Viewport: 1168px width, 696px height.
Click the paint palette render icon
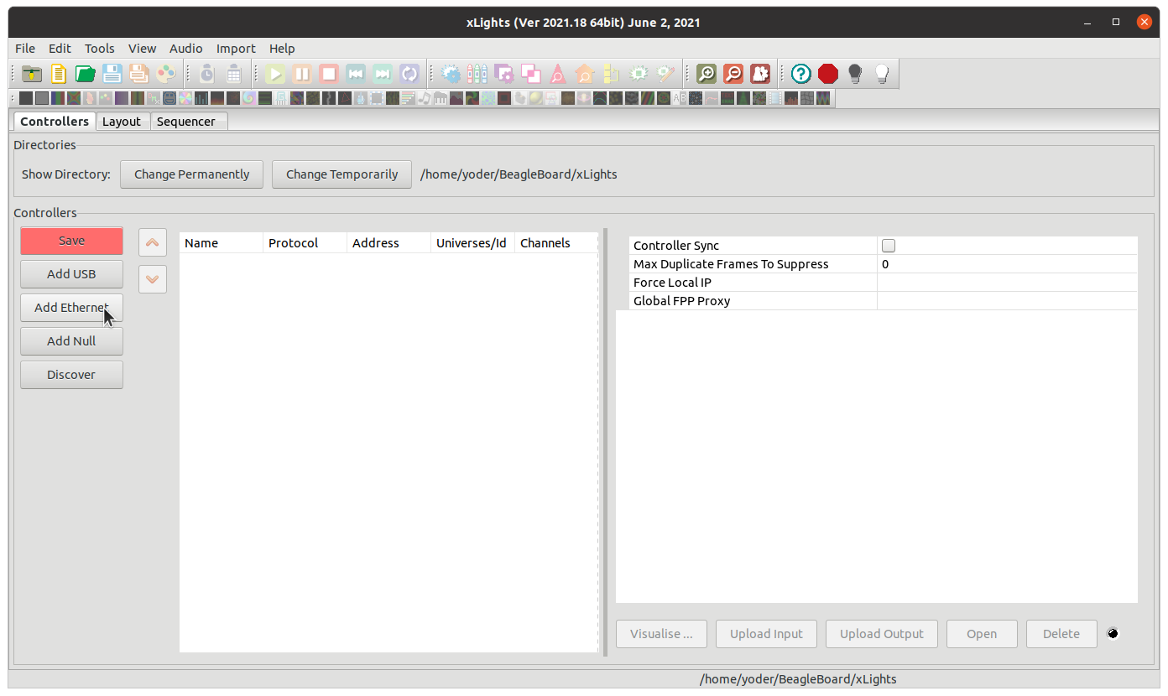165,74
